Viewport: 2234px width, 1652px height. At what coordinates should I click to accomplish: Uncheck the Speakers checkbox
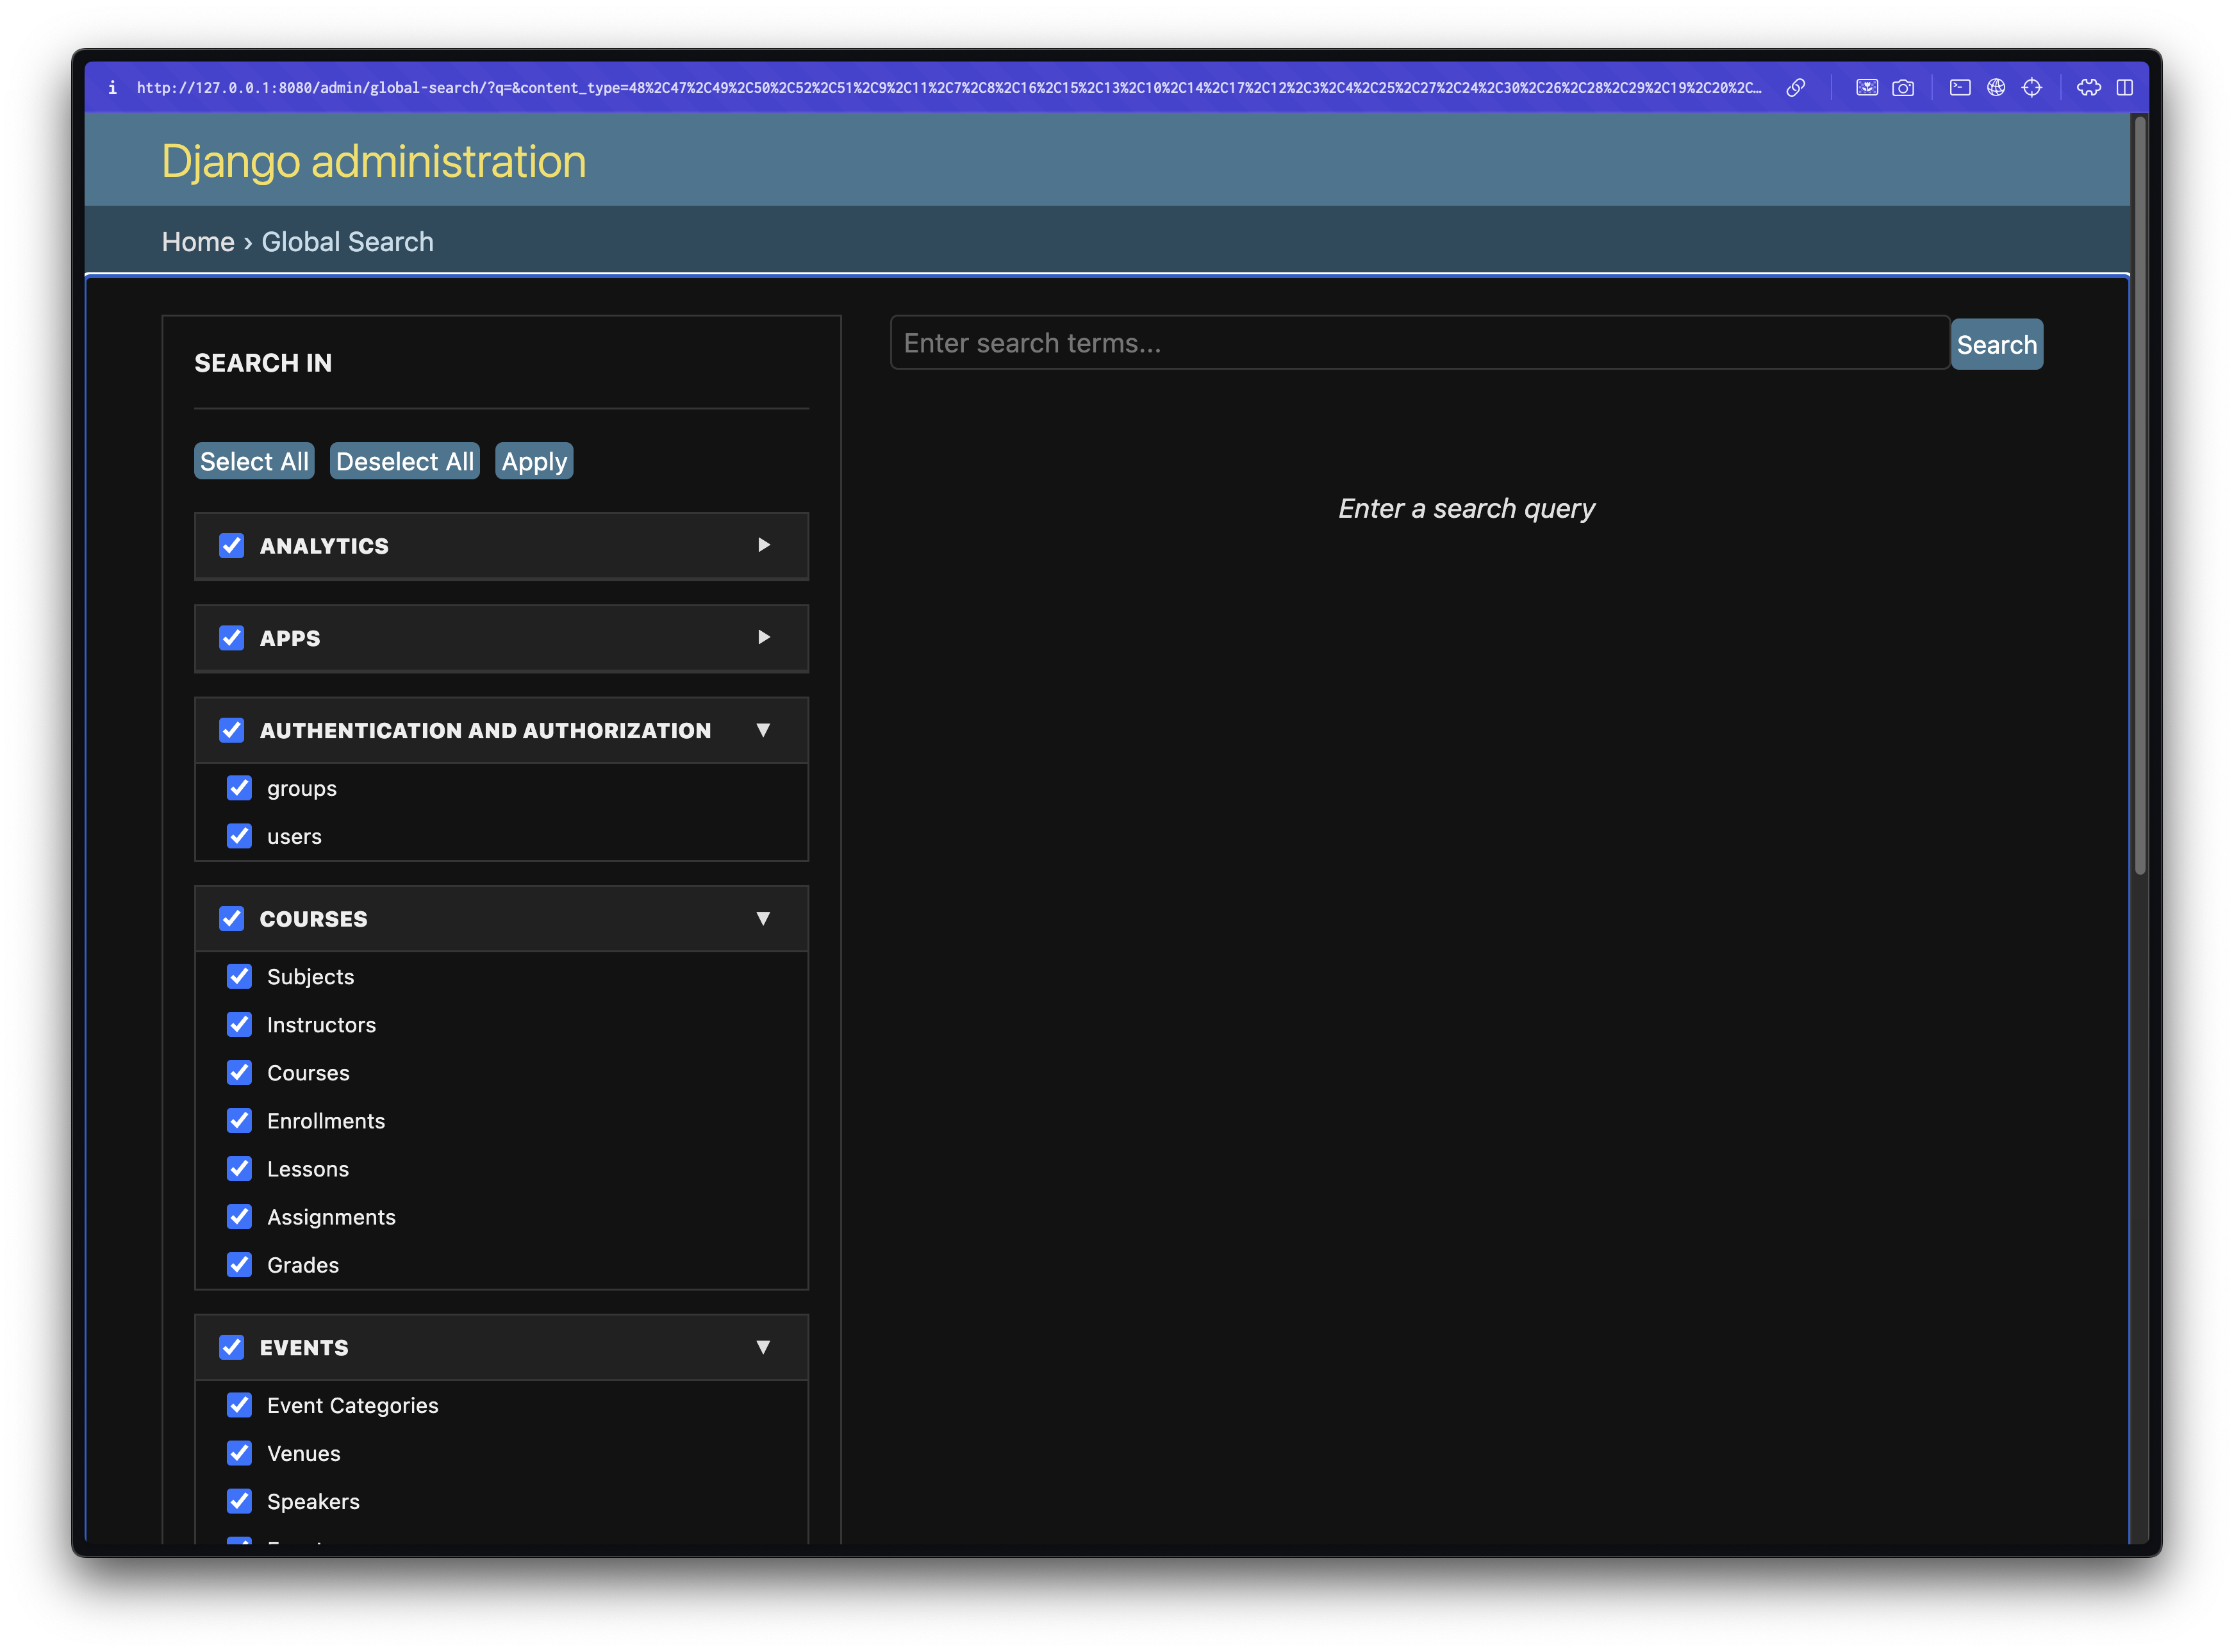point(239,1501)
